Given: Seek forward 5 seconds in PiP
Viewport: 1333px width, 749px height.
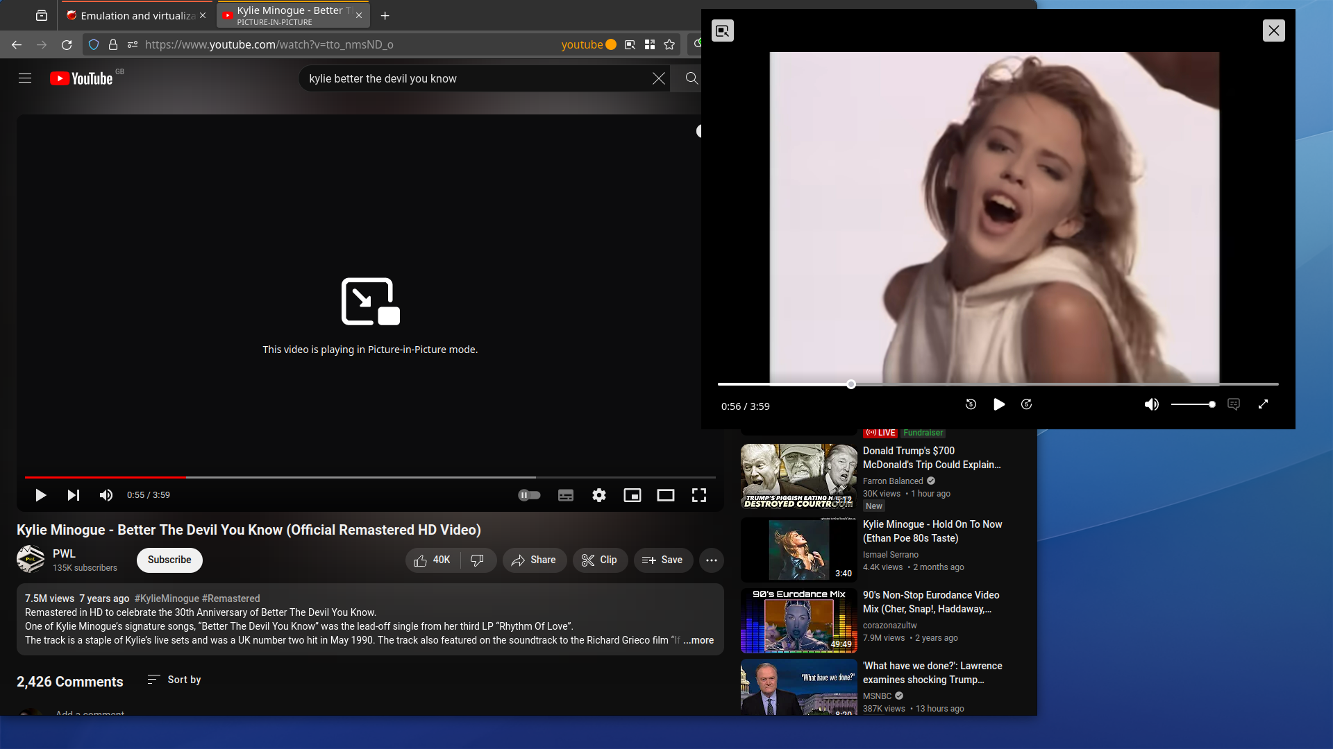Looking at the screenshot, I should (x=1026, y=404).
